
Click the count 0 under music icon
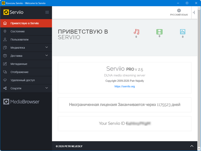coord(136,37)
